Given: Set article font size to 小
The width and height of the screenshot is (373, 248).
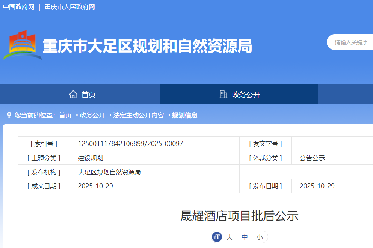Looking at the screenshot, I should (x=260, y=237).
